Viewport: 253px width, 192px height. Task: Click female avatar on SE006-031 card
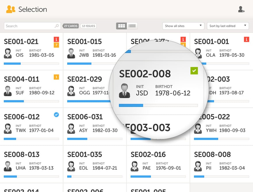71,128
